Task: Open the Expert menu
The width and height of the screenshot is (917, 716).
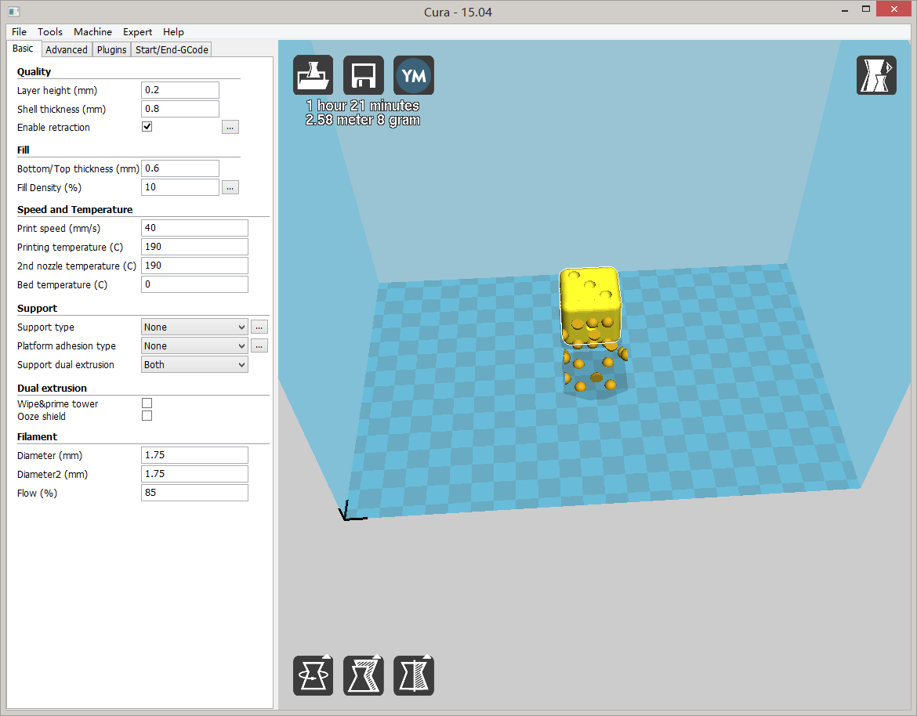Action: click(x=137, y=32)
